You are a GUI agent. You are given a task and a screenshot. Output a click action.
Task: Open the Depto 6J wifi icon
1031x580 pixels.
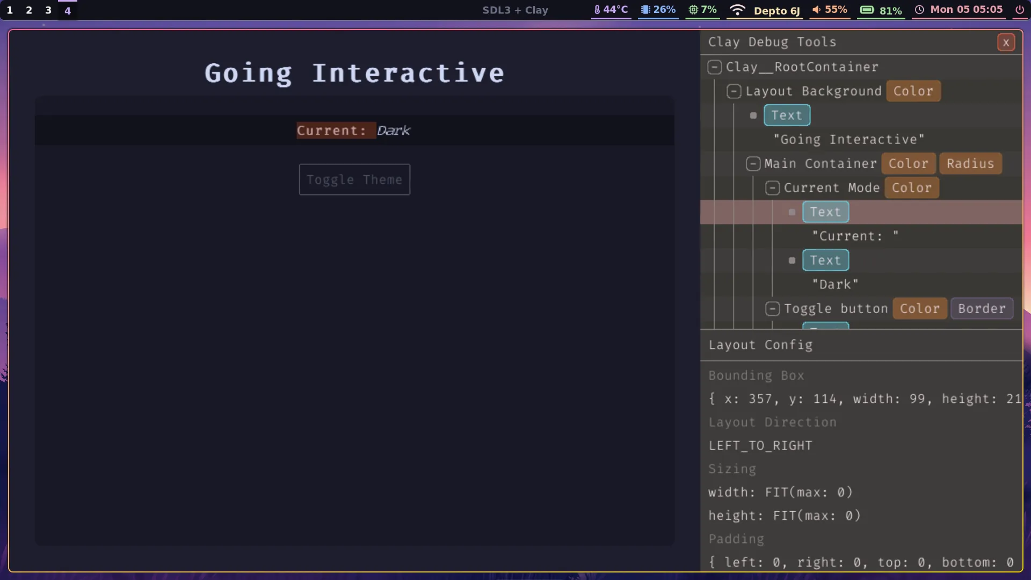point(737,10)
